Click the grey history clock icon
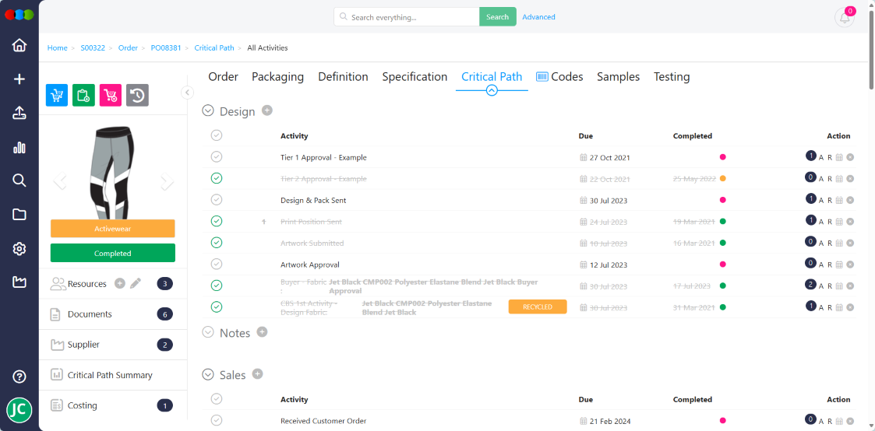Image resolution: width=875 pixels, height=431 pixels. pos(137,96)
